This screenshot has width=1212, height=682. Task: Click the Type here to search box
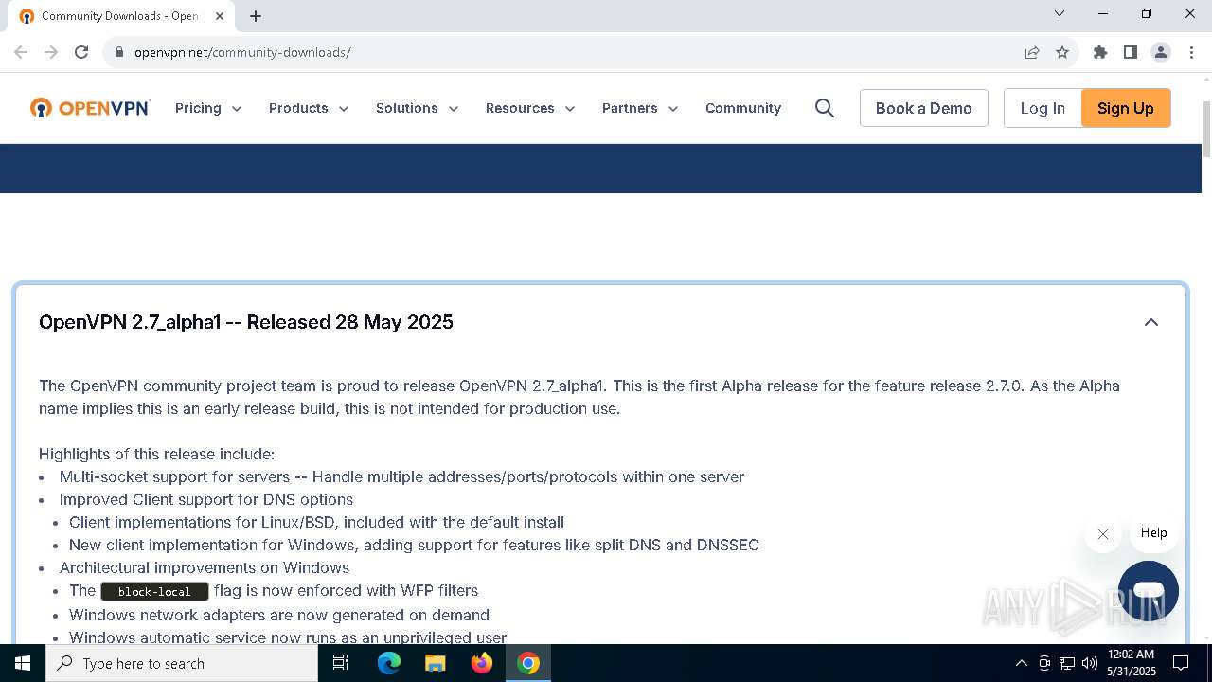pyautogui.click(x=182, y=663)
